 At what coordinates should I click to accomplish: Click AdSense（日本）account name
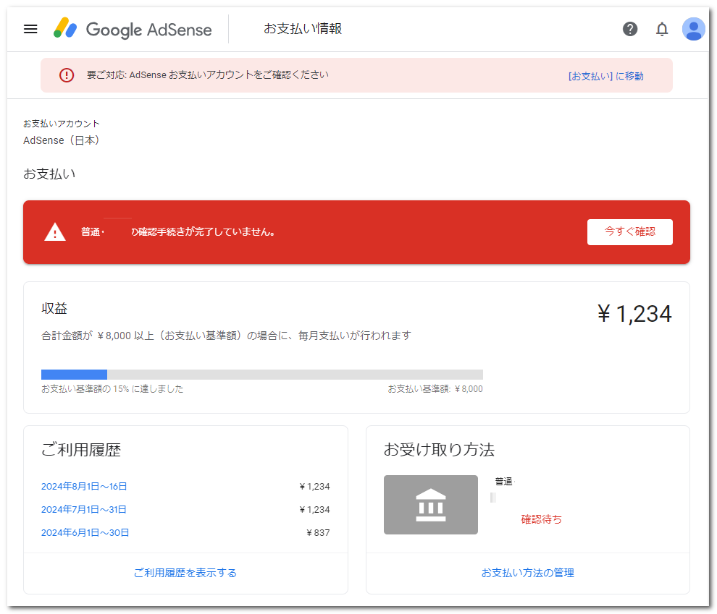tap(62, 140)
